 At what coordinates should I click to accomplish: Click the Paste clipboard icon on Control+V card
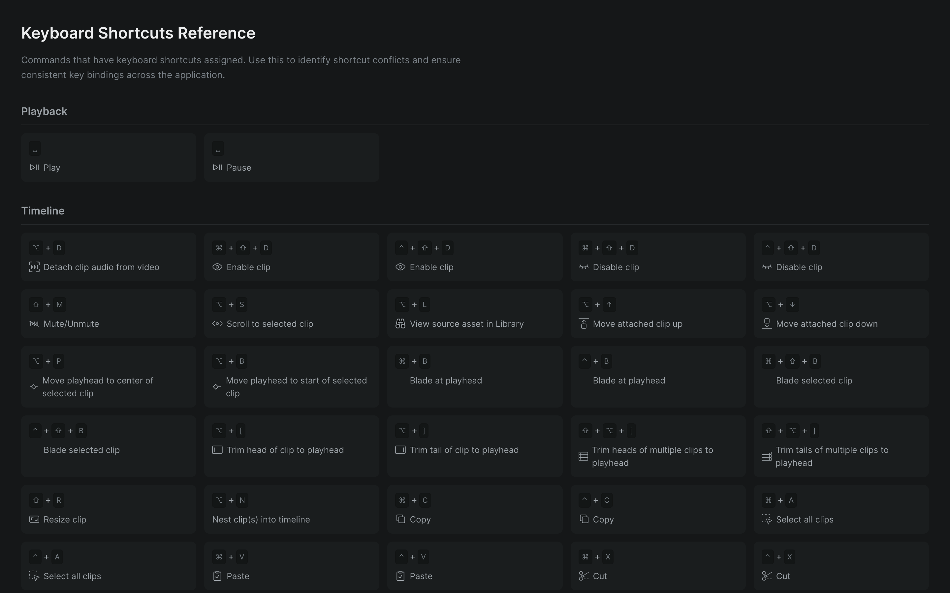pos(400,576)
